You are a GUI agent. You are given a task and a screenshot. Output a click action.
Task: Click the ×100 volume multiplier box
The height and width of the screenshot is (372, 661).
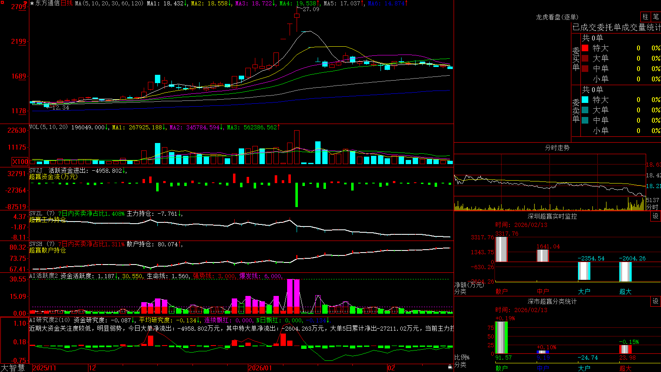pyautogui.click(x=20, y=162)
